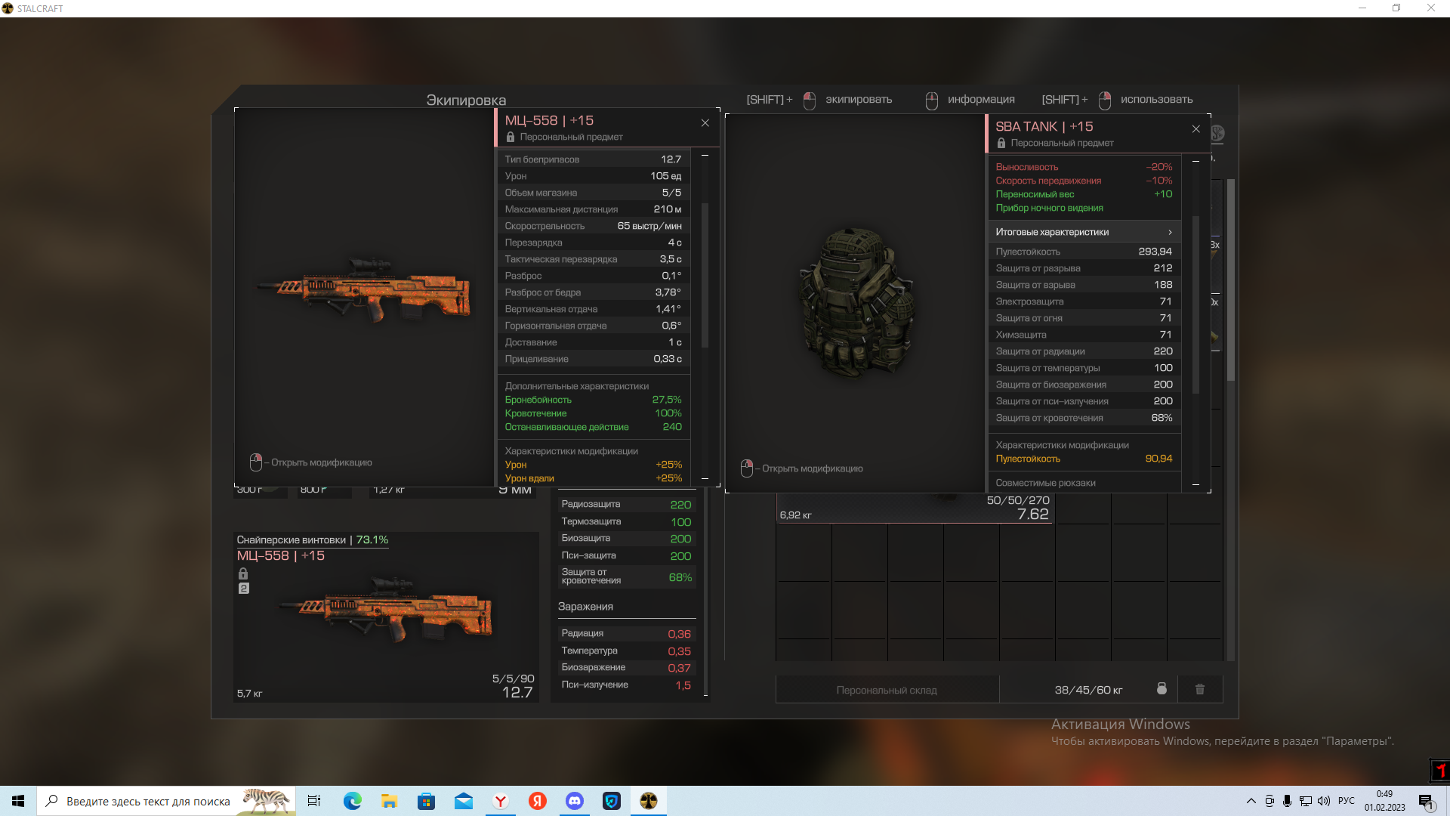
Task: Open Персональный склад storage
Action: pyautogui.click(x=887, y=690)
